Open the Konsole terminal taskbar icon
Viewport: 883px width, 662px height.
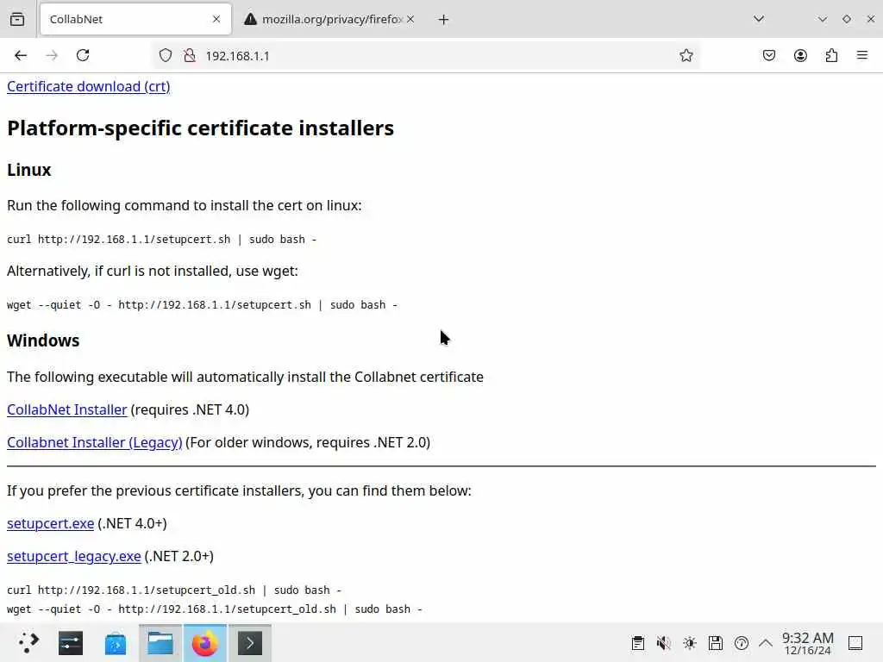250,643
